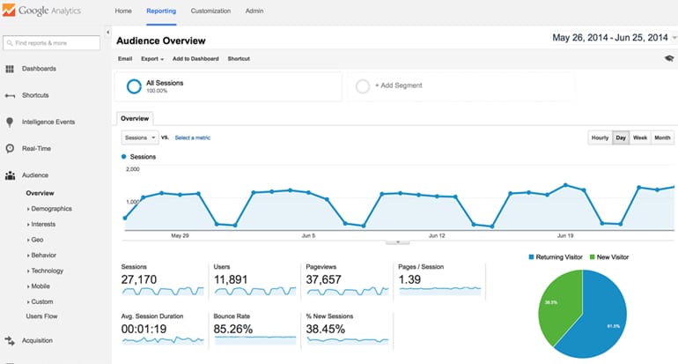This screenshot has height=364, width=678.
Task: Switch chart granularity to Week
Action: point(640,137)
